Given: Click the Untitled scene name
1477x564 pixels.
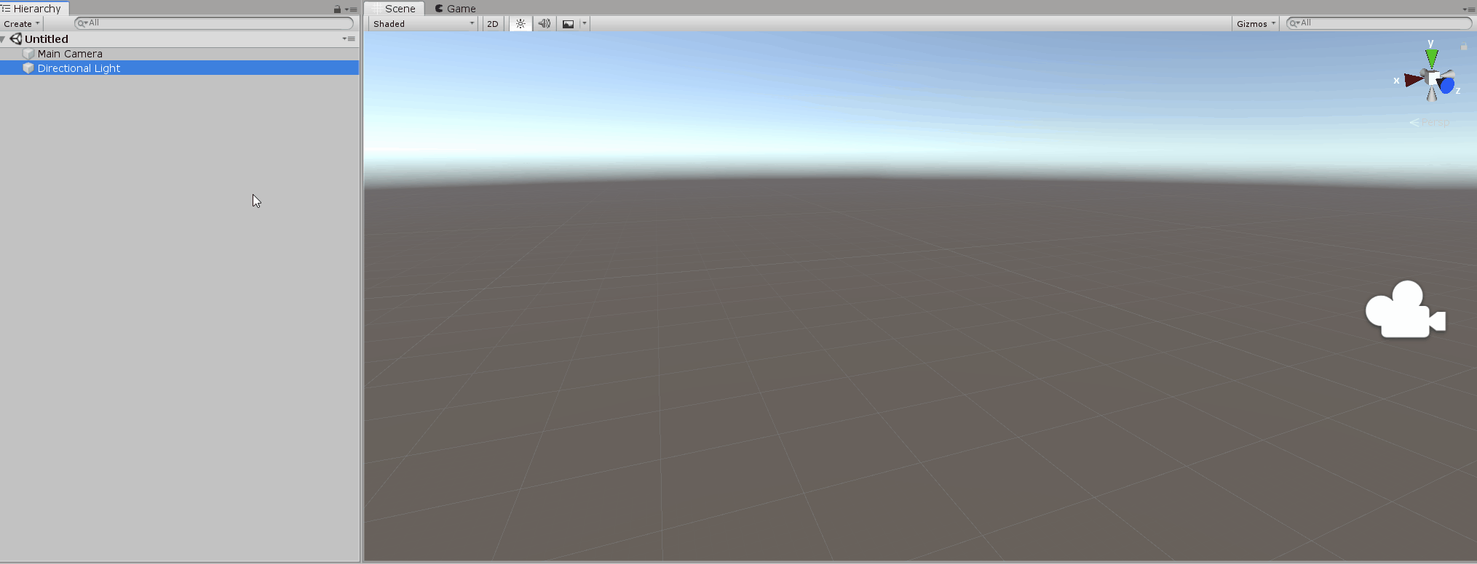Looking at the screenshot, I should (x=47, y=39).
